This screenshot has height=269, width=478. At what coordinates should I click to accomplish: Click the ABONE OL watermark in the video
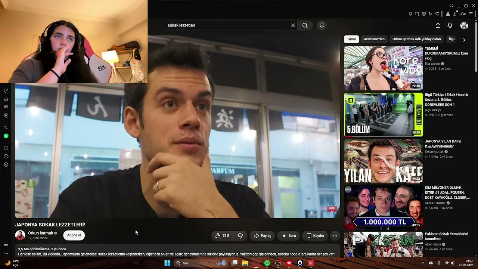(x=332, y=208)
